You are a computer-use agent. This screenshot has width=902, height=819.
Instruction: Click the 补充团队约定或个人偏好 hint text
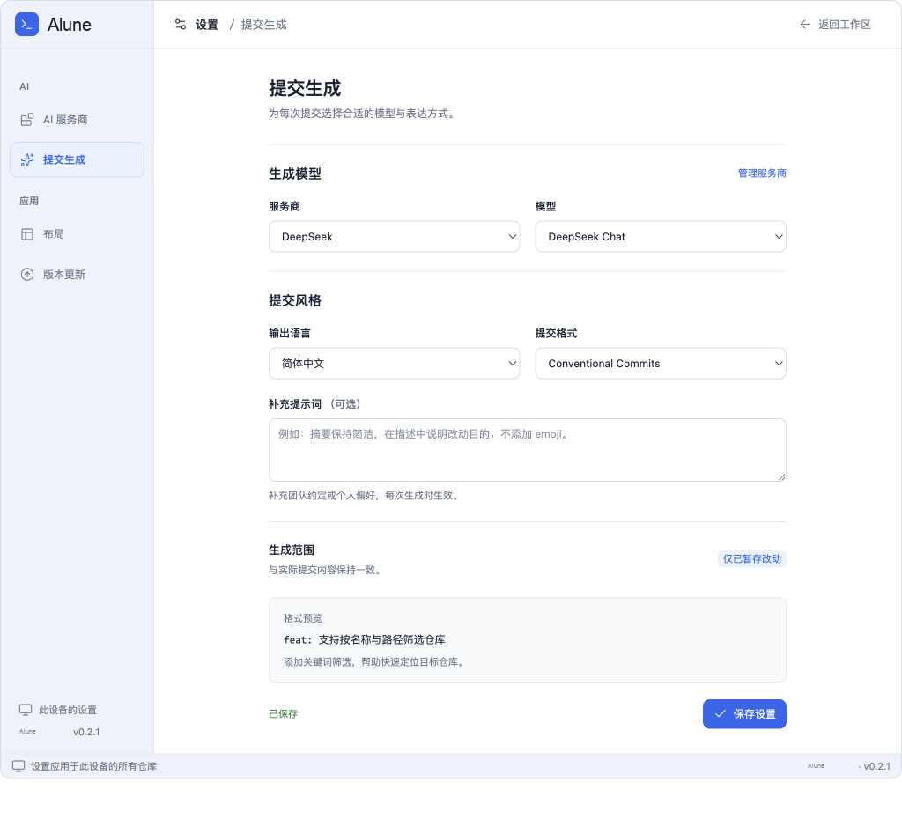point(366,495)
